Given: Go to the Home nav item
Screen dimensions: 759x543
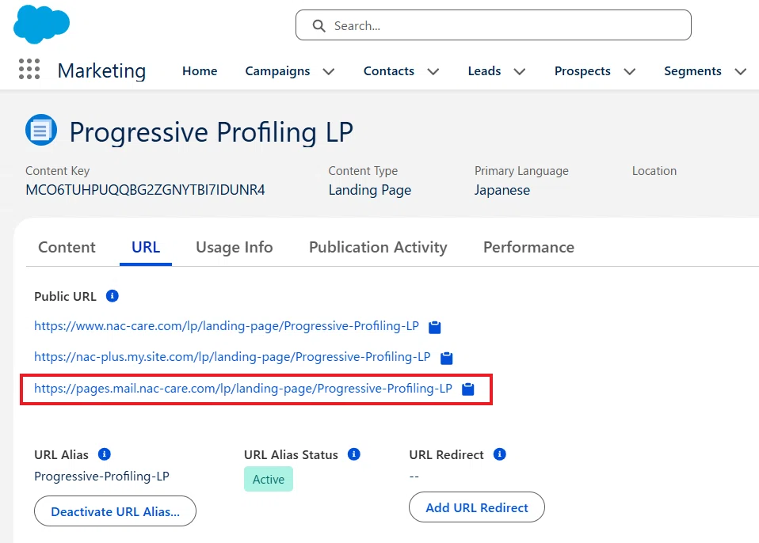Looking at the screenshot, I should [200, 71].
